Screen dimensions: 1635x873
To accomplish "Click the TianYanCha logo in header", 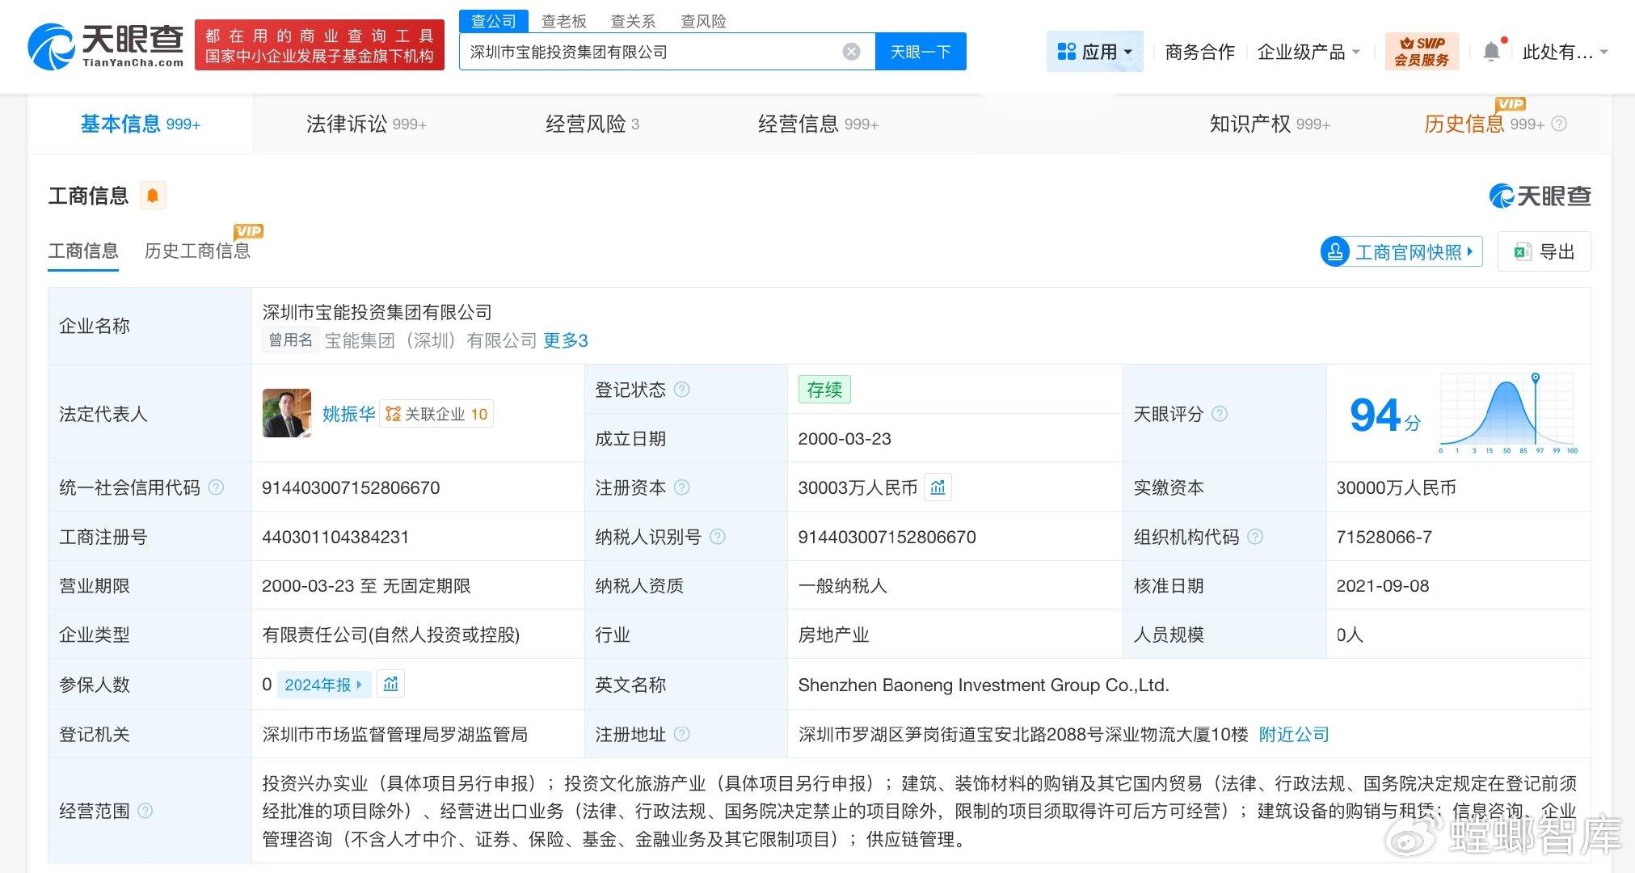I will coord(106,46).
